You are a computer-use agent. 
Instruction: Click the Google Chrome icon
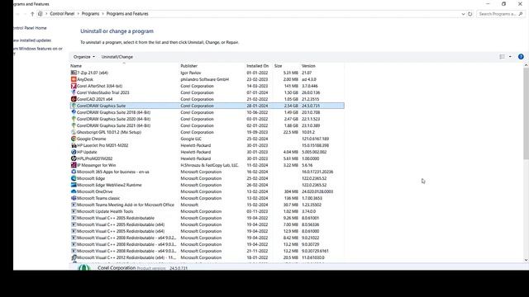tap(74, 139)
